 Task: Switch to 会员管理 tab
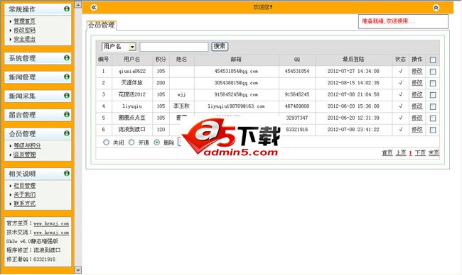coord(102,26)
